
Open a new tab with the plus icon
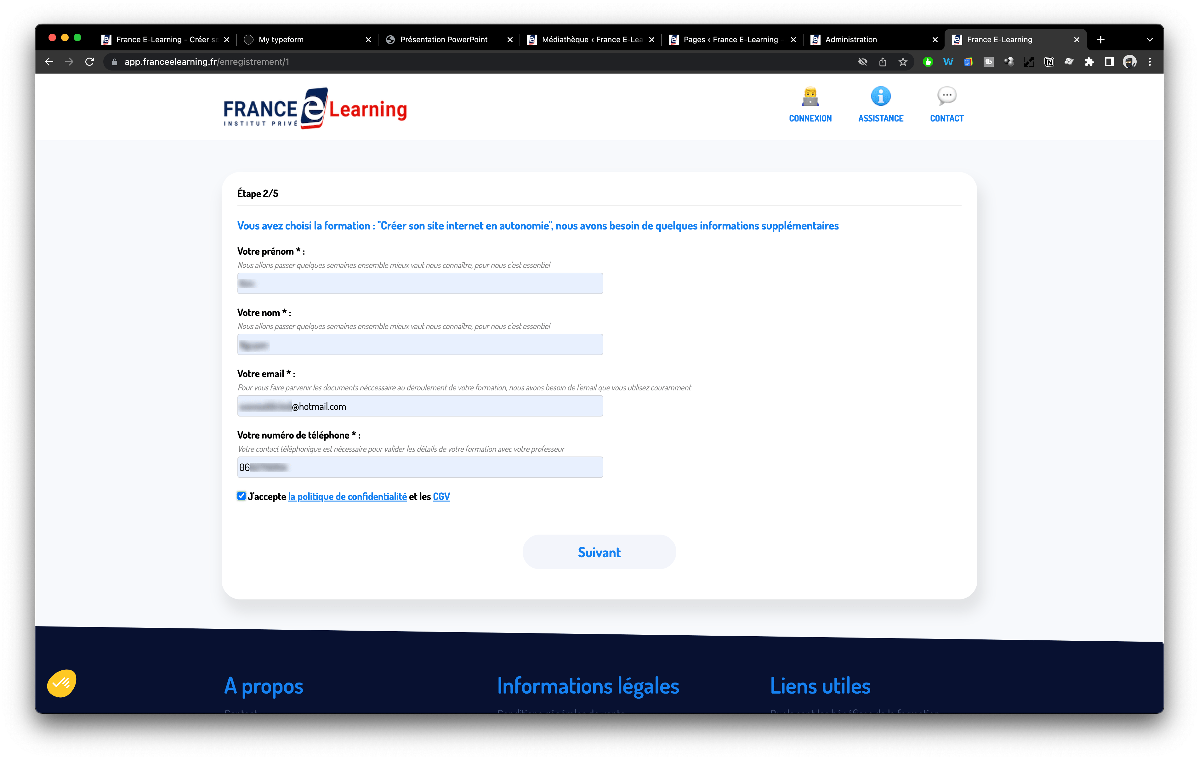pyautogui.click(x=1101, y=39)
